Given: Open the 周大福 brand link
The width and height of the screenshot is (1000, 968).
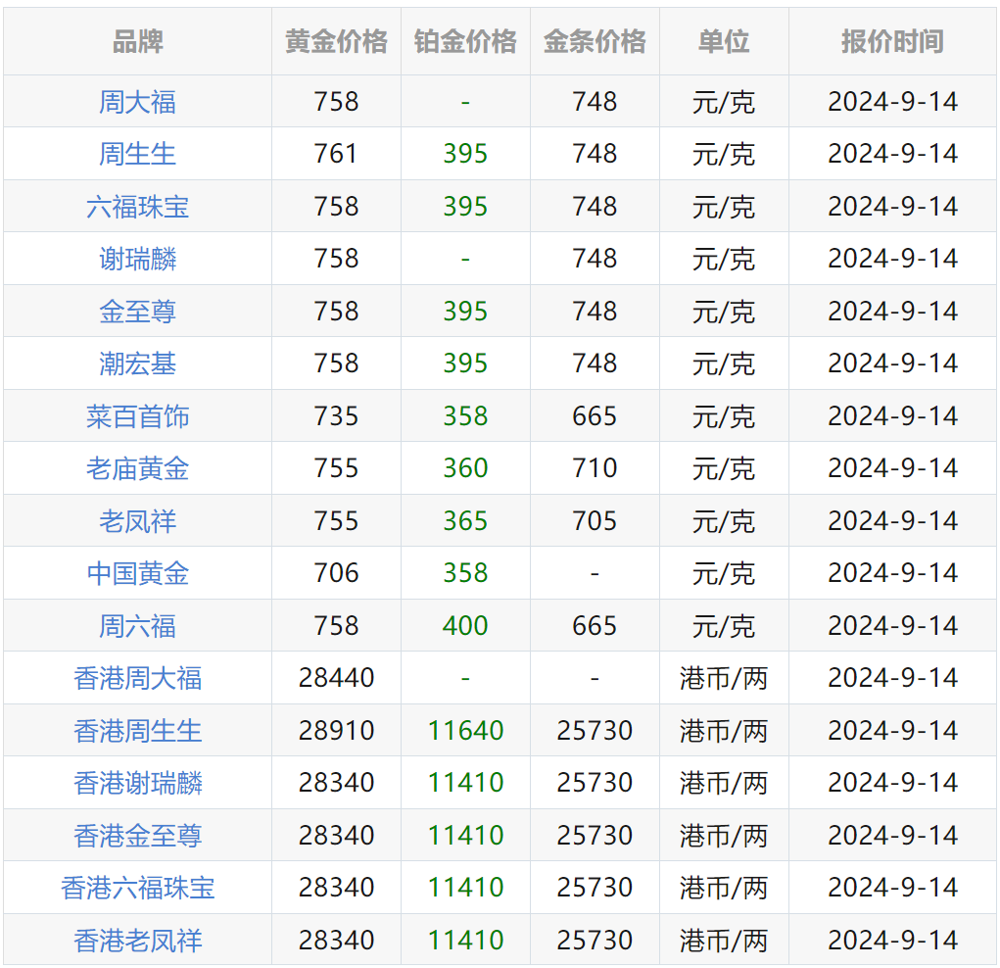Looking at the screenshot, I should pyautogui.click(x=135, y=101).
